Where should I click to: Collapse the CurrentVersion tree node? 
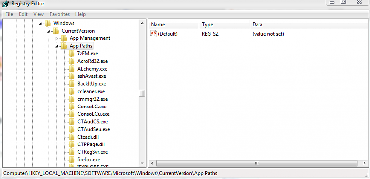(x=48, y=31)
